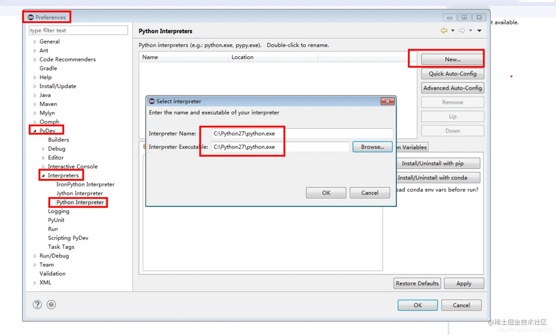Click the Interpreter Executable path field

(x=281, y=147)
